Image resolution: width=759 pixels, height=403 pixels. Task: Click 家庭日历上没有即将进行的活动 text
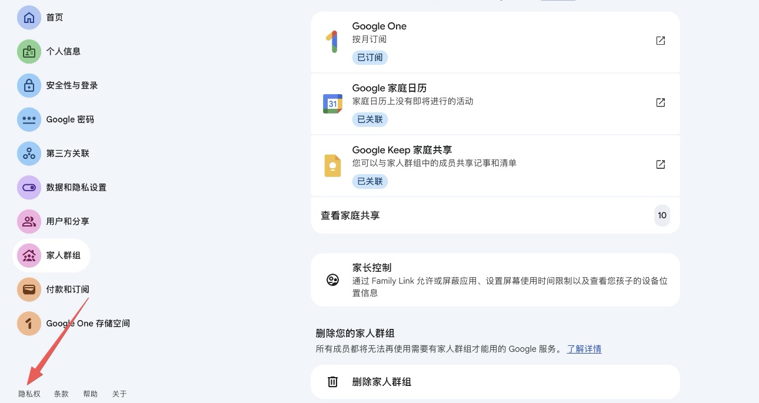coord(412,101)
